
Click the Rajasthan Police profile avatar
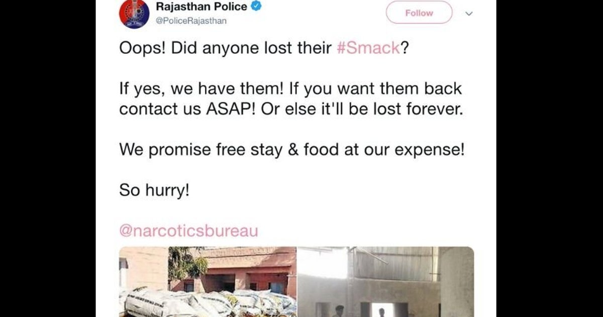tap(134, 14)
